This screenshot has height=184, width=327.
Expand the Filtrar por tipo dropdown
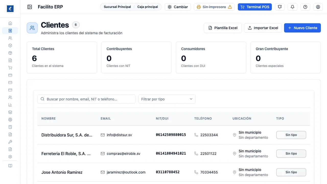167,99
